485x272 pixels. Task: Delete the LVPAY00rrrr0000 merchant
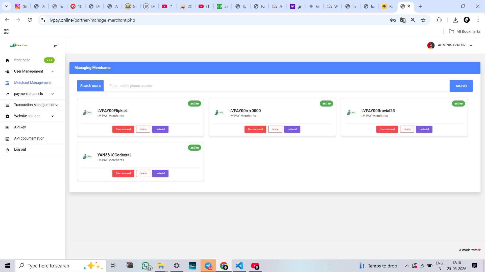click(x=275, y=129)
